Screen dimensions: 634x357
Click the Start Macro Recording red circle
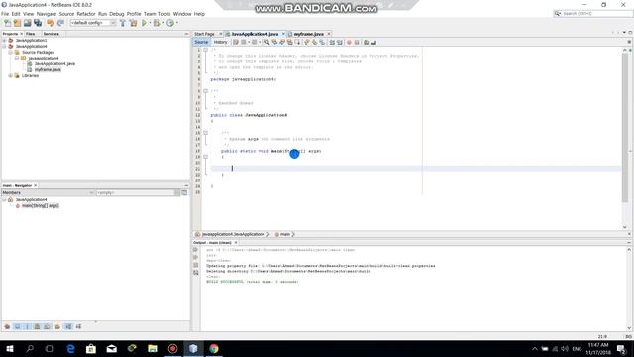(x=349, y=42)
